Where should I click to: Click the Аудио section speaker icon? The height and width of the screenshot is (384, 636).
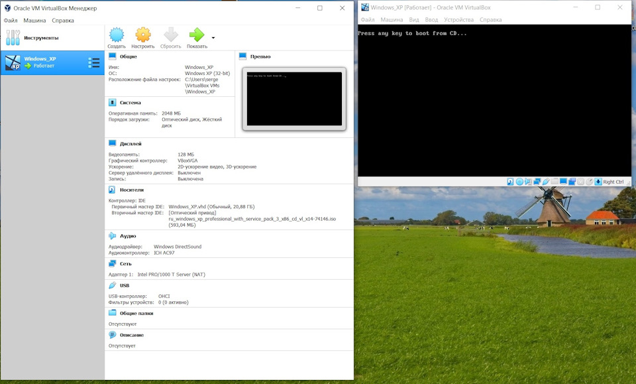coord(113,235)
